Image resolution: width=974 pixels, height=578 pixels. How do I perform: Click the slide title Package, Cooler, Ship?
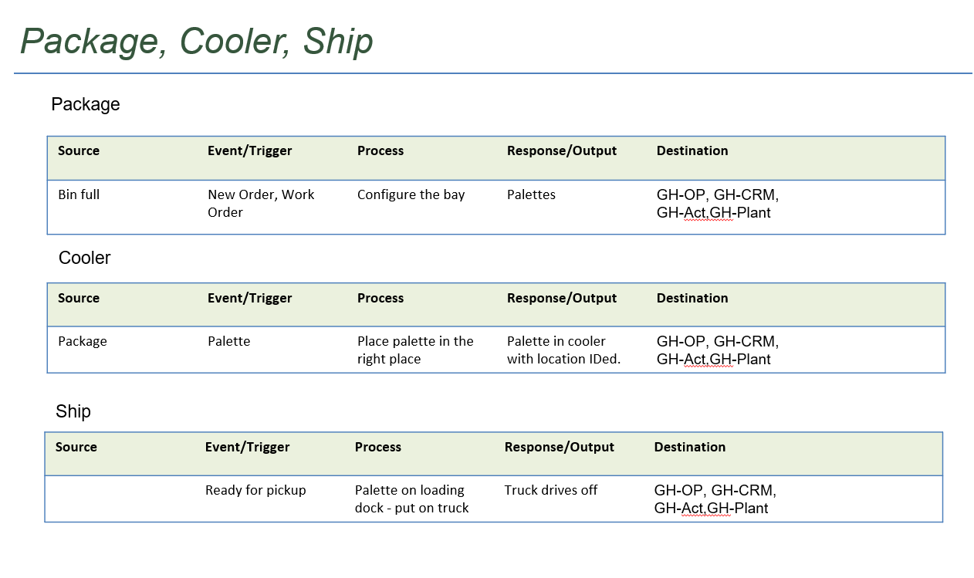pyautogui.click(x=197, y=41)
